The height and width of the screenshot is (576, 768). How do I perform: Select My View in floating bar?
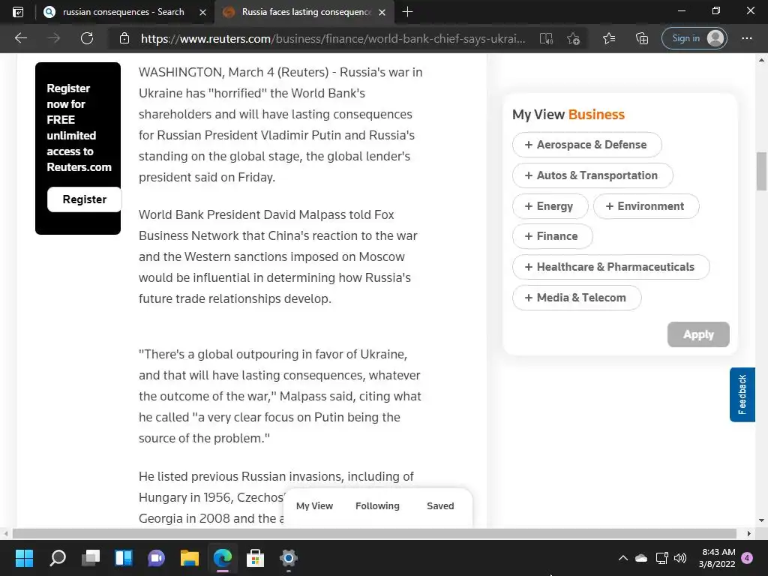[314, 506]
